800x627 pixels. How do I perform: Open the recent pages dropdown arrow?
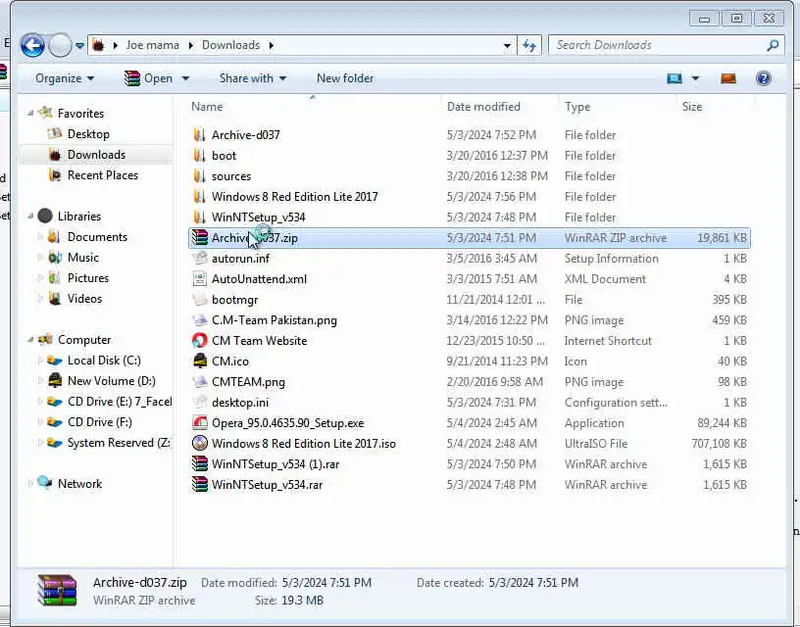point(79,46)
